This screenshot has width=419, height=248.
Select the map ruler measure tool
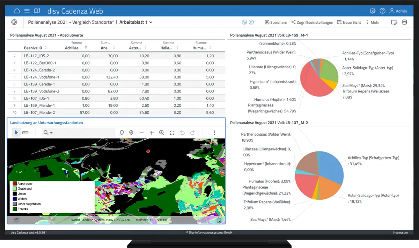(25, 133)
